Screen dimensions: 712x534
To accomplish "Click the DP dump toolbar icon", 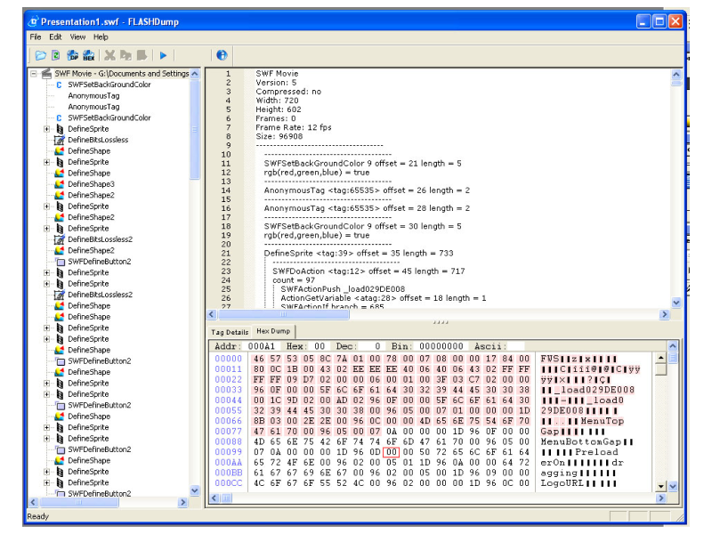I will [74, 55].
